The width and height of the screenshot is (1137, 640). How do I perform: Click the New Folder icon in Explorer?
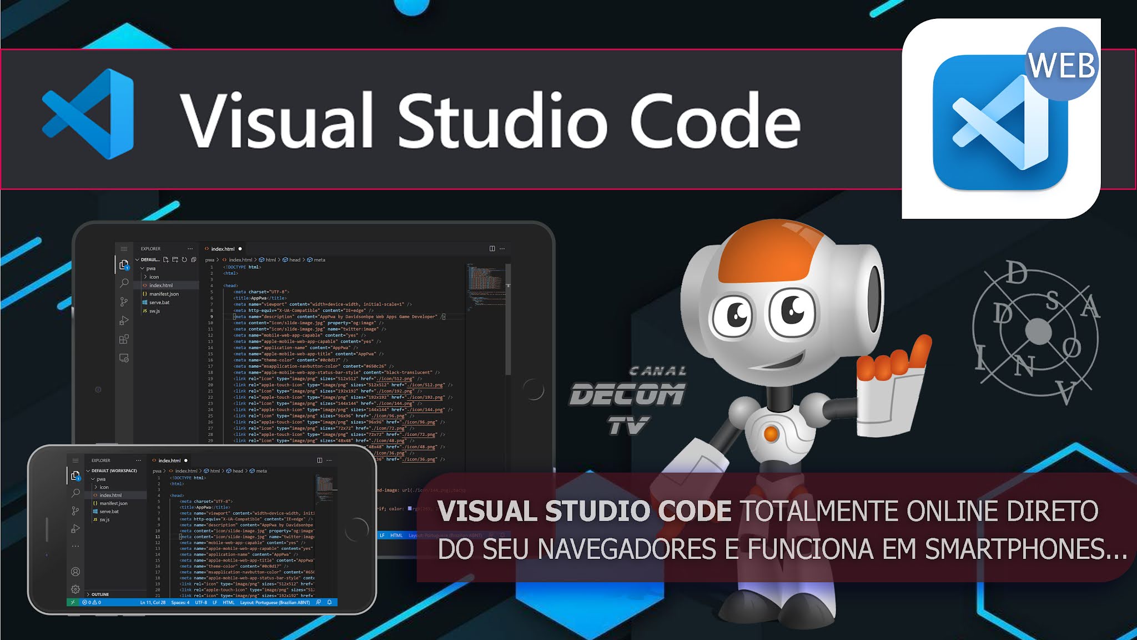[x=175, y=260]
